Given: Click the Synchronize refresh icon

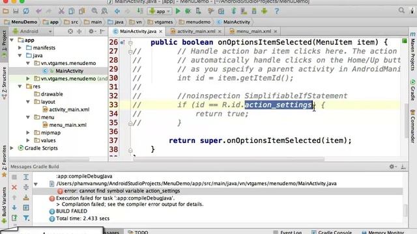Looking at the screenshot, I should tap(26, 11).
